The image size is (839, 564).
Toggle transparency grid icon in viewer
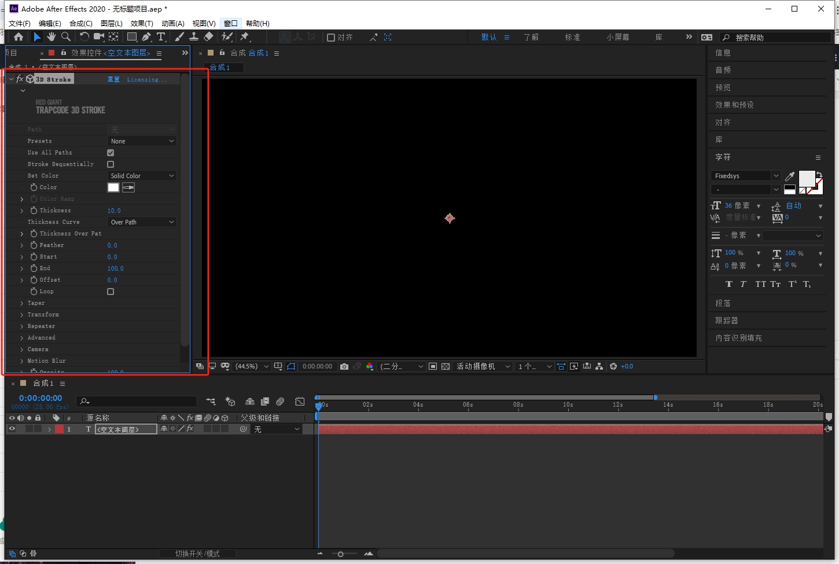pyautogui.click(x=446, y=366)
